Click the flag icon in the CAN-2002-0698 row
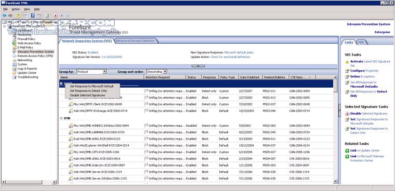Image resolution: width=395 pixels, height=191 pixels. tap(147, 104)
